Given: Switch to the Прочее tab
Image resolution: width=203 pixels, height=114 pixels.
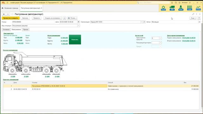Looking at the screenshot, I should pyautogui.click(x=25, y=29).
